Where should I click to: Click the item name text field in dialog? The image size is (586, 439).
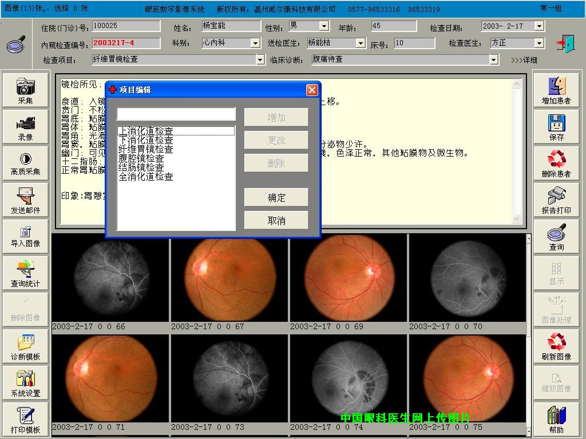[x=176, y=114]
